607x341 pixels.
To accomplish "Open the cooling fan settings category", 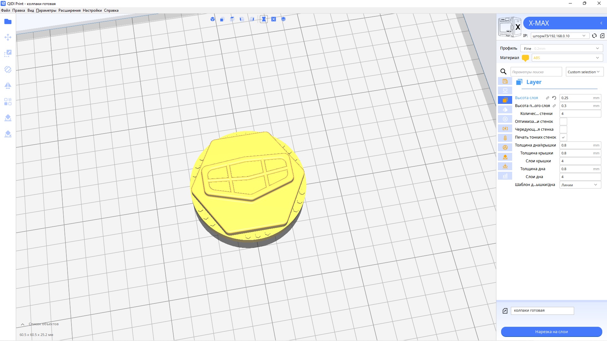I will [505, 147].
